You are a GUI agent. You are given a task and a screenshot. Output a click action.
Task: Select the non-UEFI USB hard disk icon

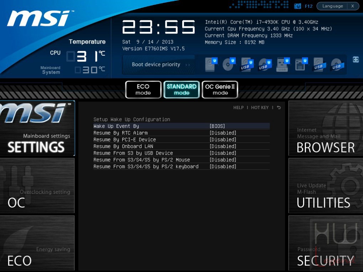point(319,65)
